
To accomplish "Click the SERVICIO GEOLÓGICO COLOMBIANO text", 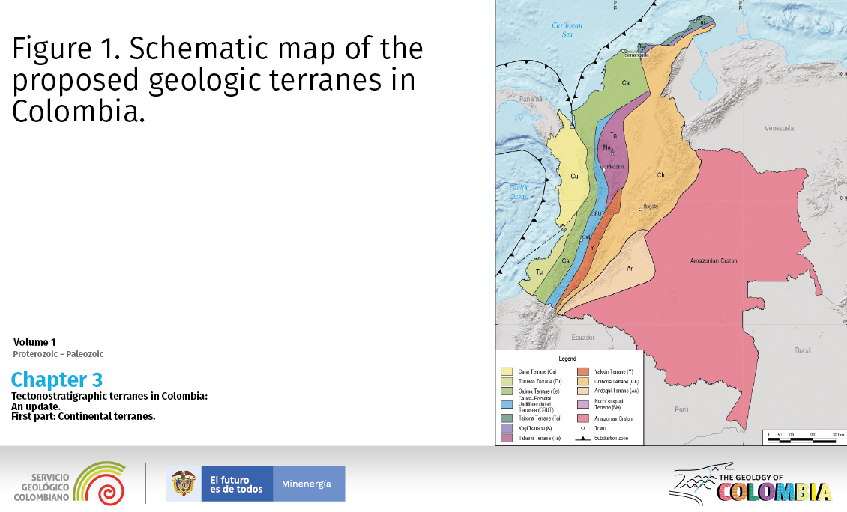I will point(41,487).
